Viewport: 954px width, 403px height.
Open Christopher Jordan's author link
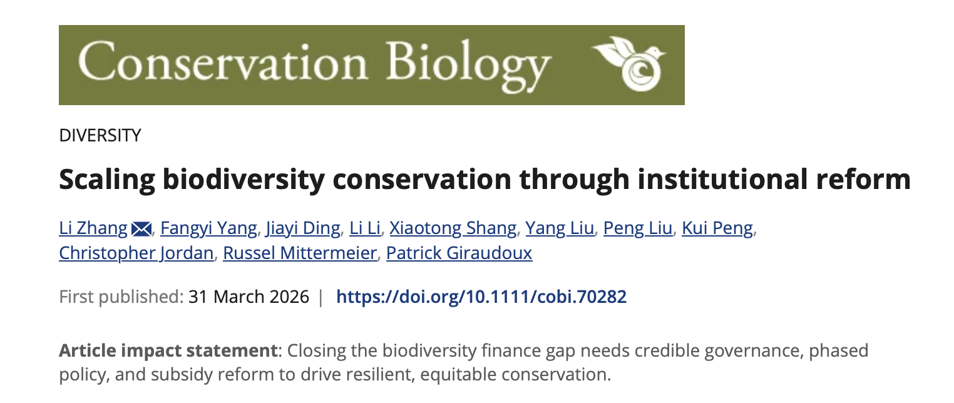[x=136, y=253]
